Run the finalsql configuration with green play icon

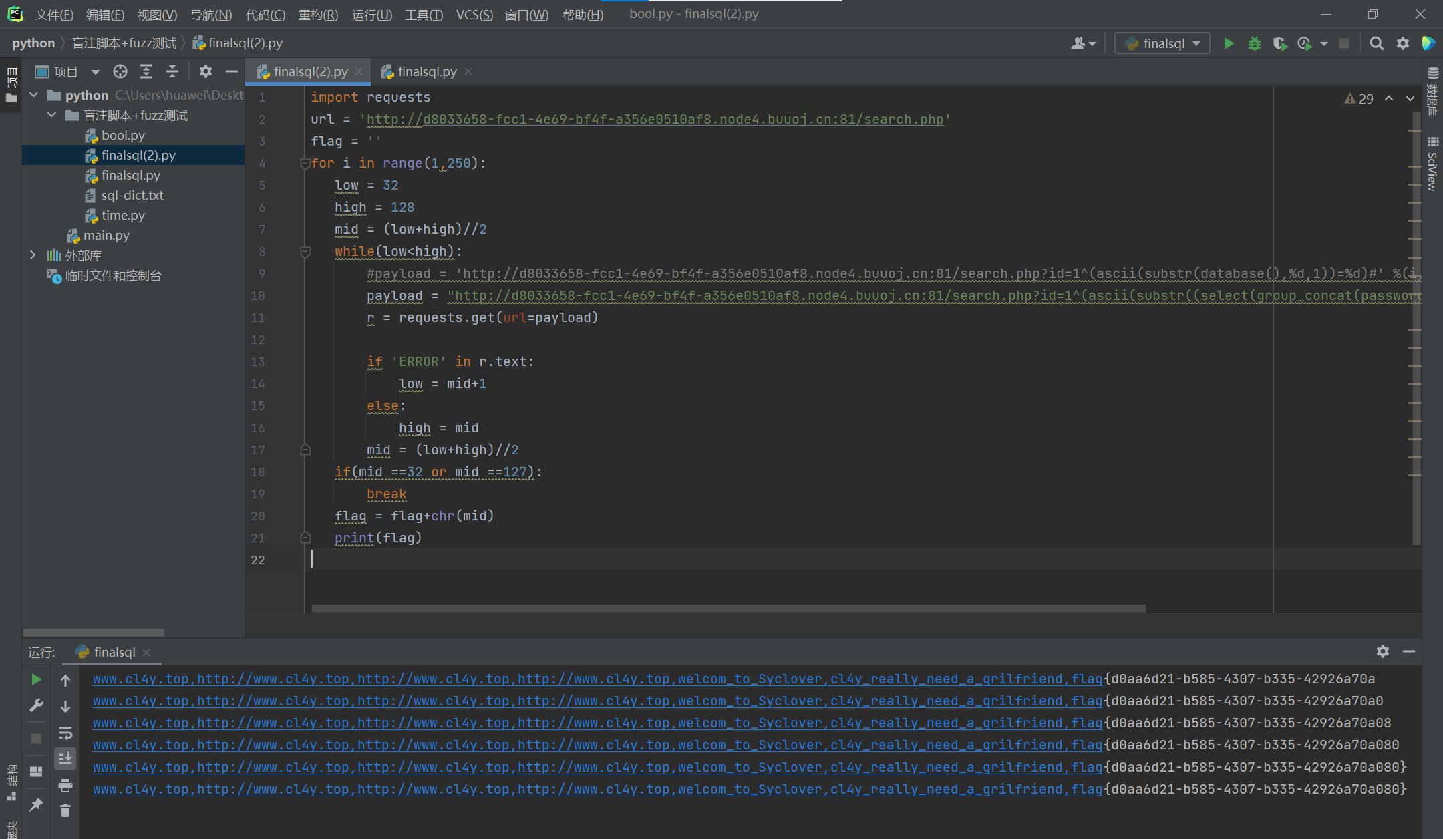[1228, 43]
